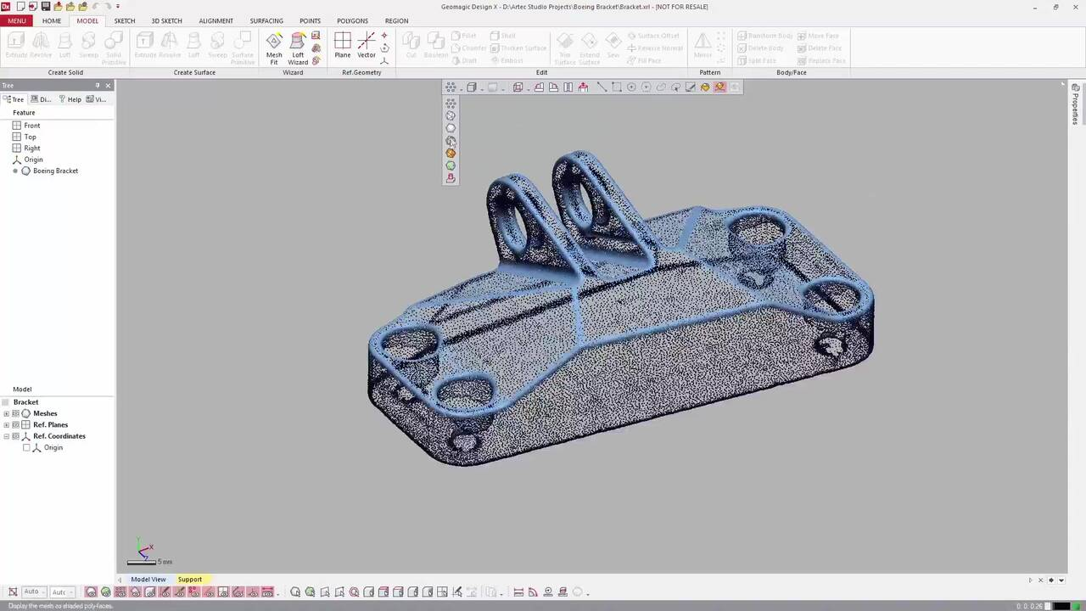Open the Properties side panel
Screen dimensions: 1086x611
click(x=1075, y=104)
